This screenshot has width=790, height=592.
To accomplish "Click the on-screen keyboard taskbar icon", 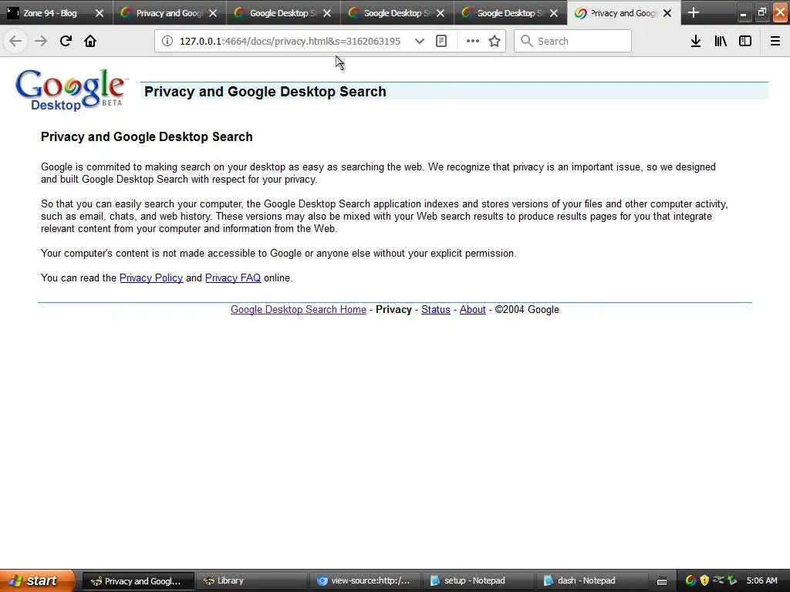I will click(x=662, y=581).
